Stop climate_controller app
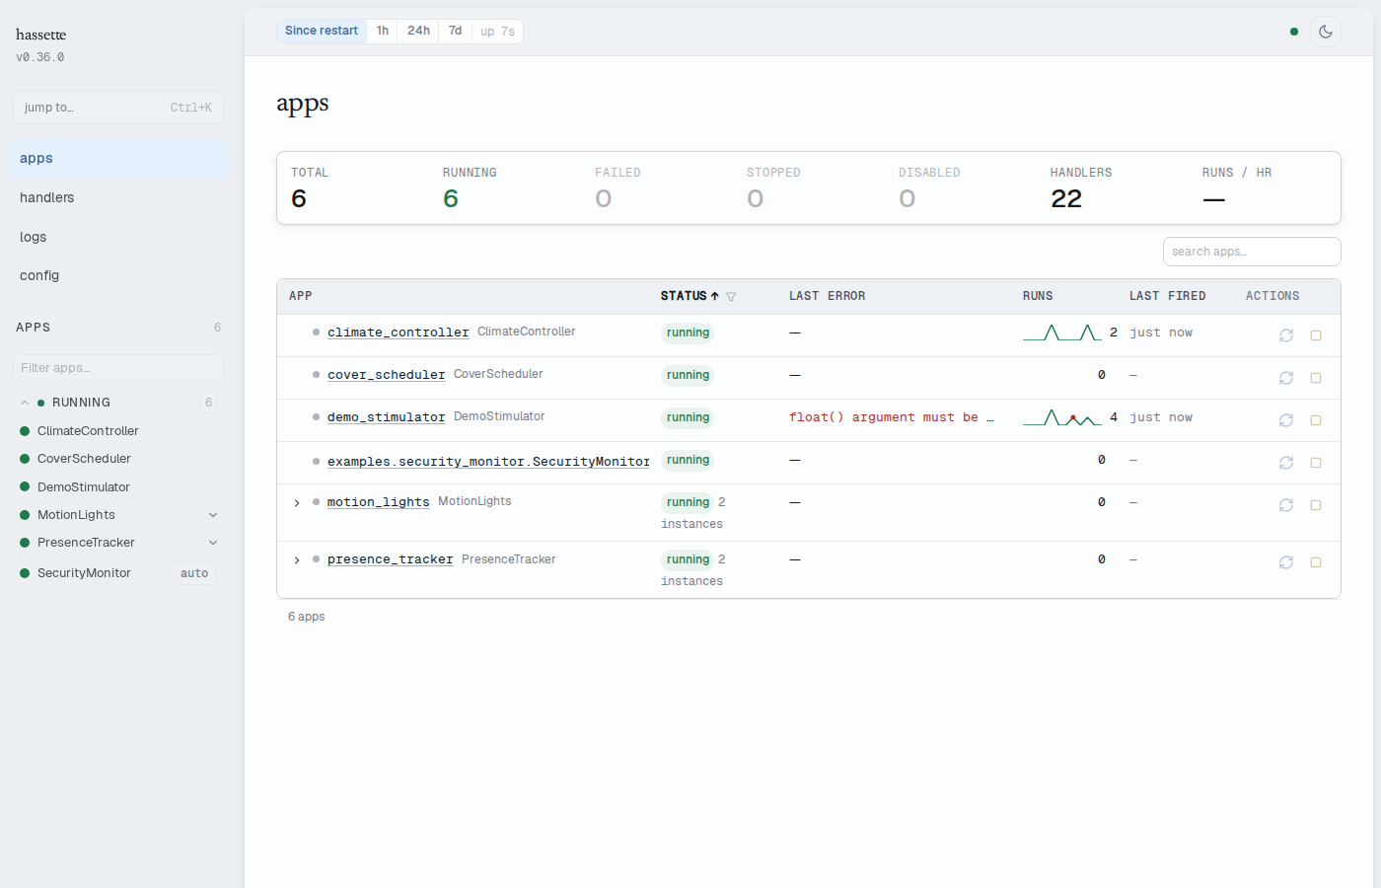This screenshot has width=1381, height=888. pyautogui.click(x=1316, y=335)
